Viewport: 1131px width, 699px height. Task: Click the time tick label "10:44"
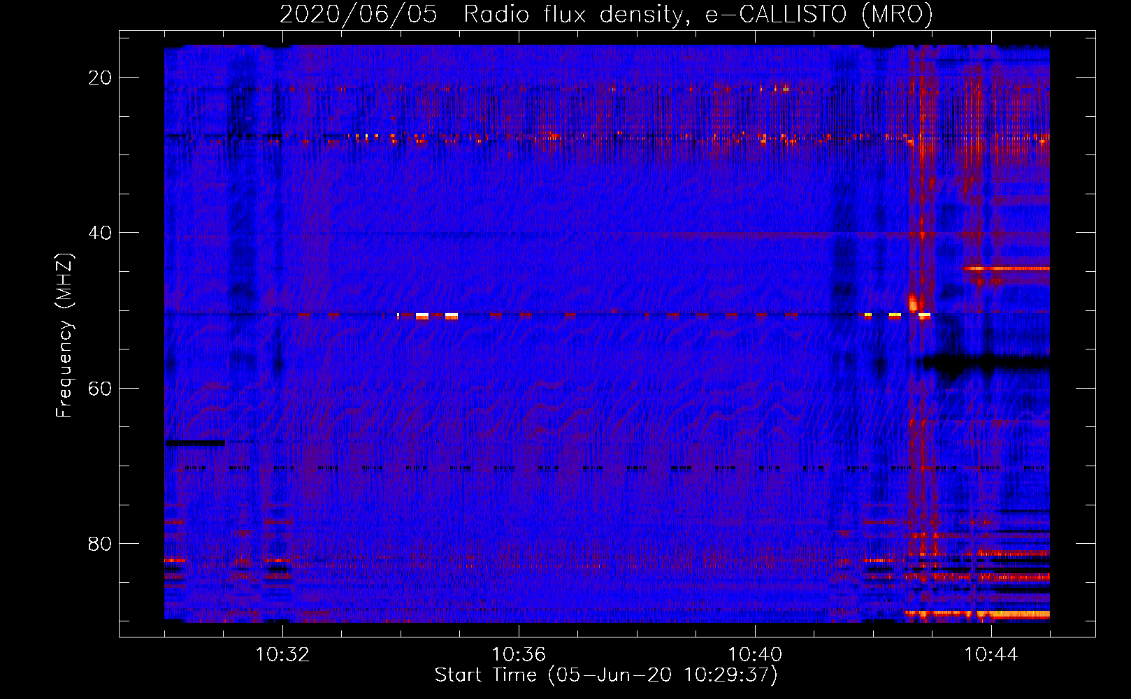(991, 655)
